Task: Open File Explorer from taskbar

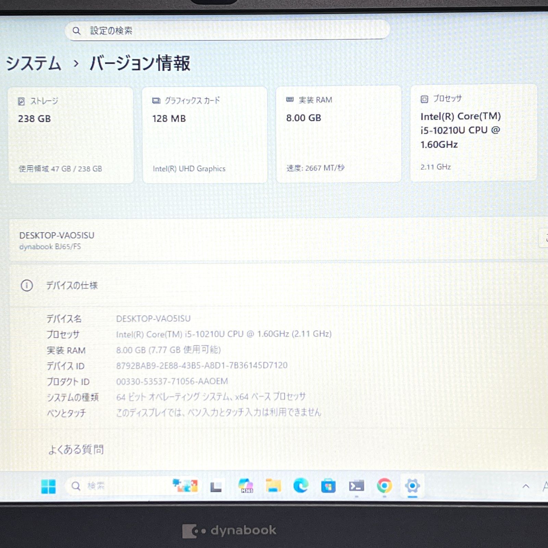Action: 273,485
